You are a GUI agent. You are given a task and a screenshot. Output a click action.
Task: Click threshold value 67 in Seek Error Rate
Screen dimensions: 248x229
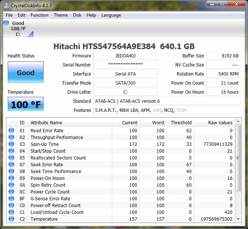coord(189,164)
